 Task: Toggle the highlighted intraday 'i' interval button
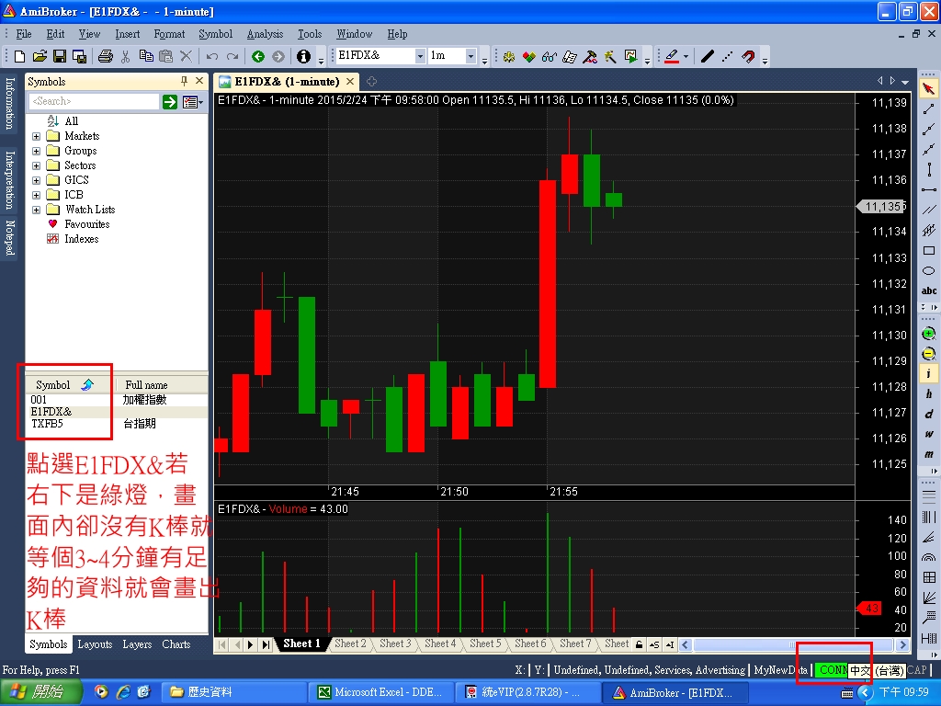click(x=928, y=373)
